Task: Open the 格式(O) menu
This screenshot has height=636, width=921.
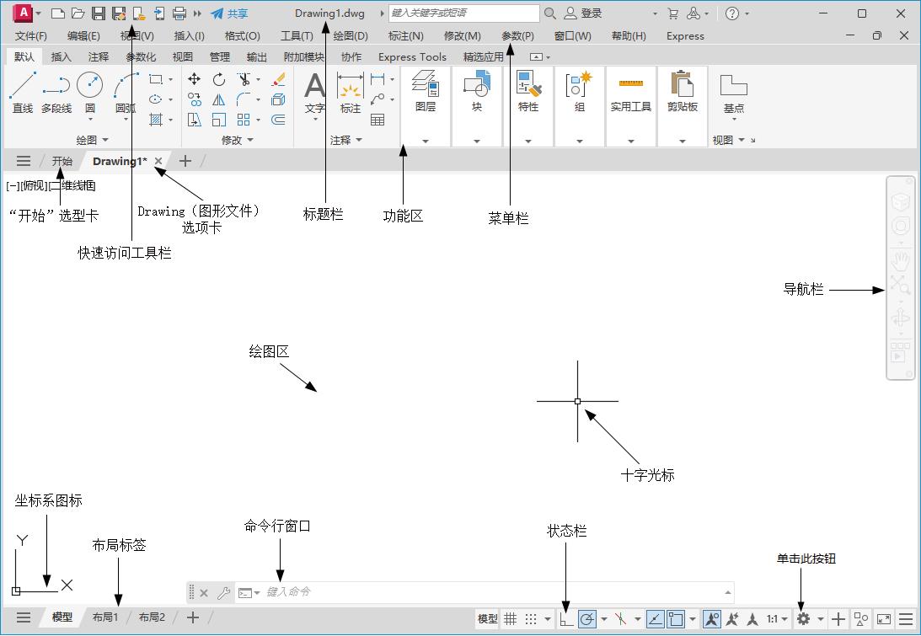Action: click(242, 36)
